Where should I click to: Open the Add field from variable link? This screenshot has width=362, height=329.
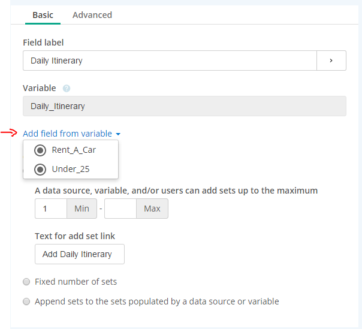coord(67,134)
